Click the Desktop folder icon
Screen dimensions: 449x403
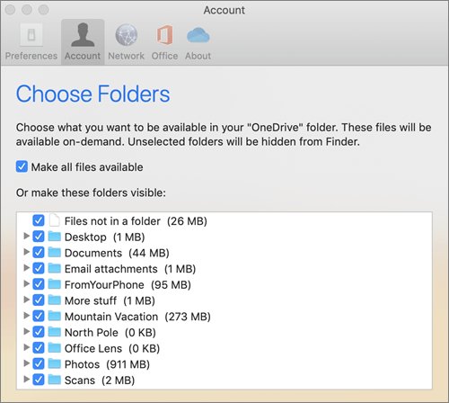click(x=54, y=237)
